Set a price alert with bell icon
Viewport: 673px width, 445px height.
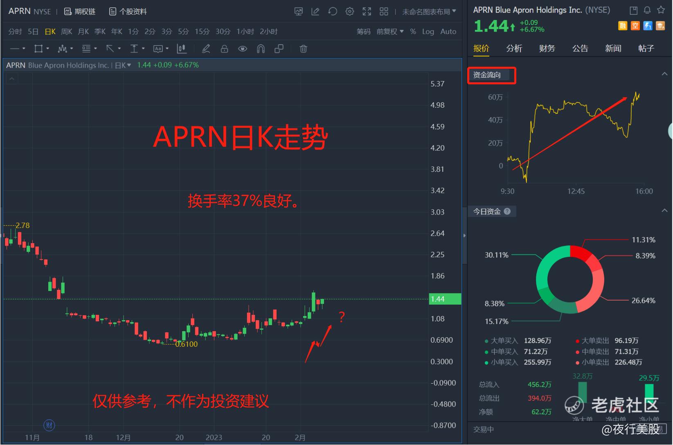[647, 10]
